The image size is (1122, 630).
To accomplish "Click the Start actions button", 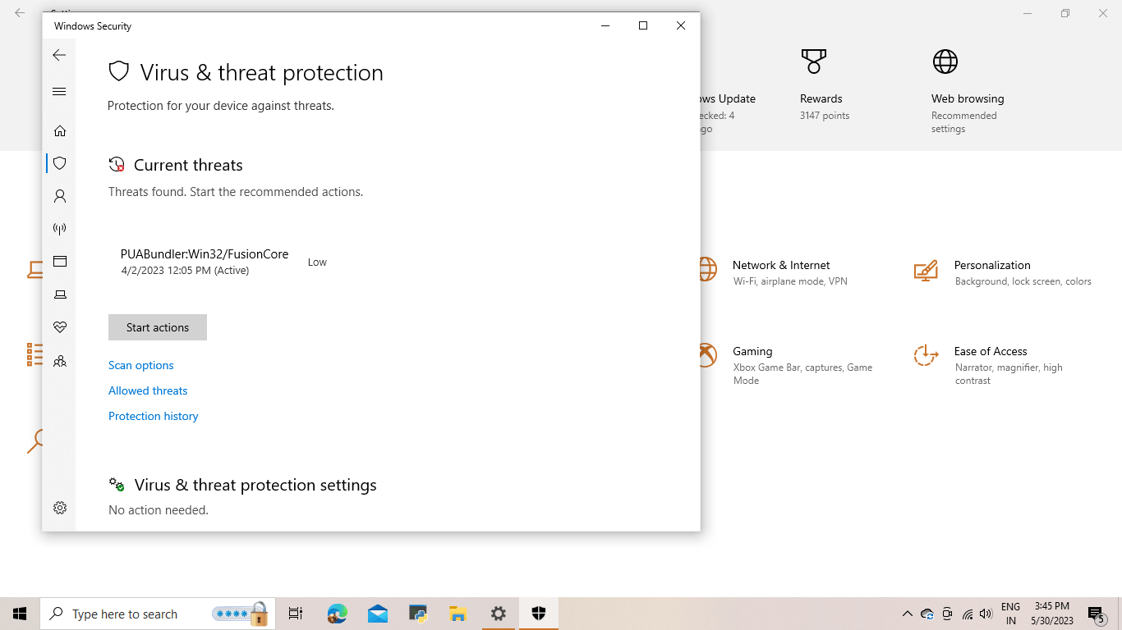I will coord(158,327).
